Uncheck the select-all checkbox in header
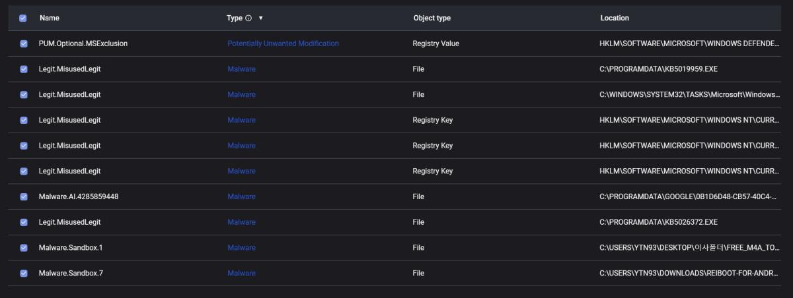 coord(23,18)
